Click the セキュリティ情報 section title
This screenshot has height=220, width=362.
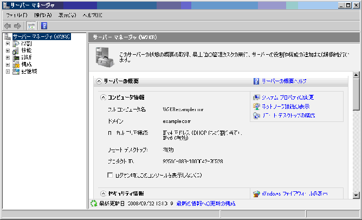126,193
